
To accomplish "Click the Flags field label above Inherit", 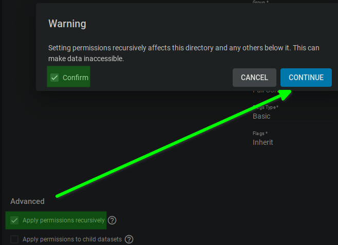I will pyautogui.click(x=260, y=134).
